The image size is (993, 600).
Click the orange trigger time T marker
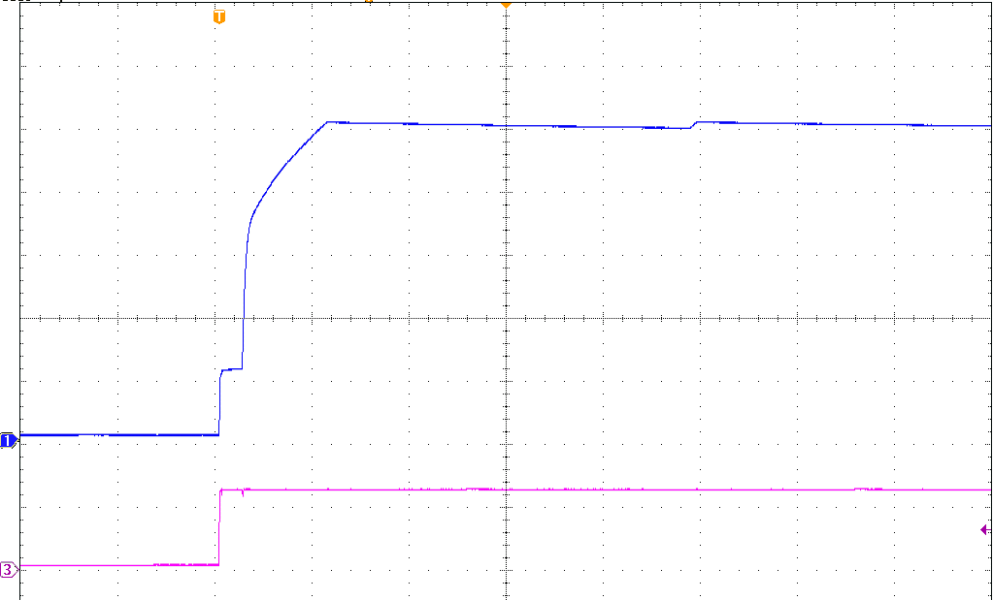point(218,16)
